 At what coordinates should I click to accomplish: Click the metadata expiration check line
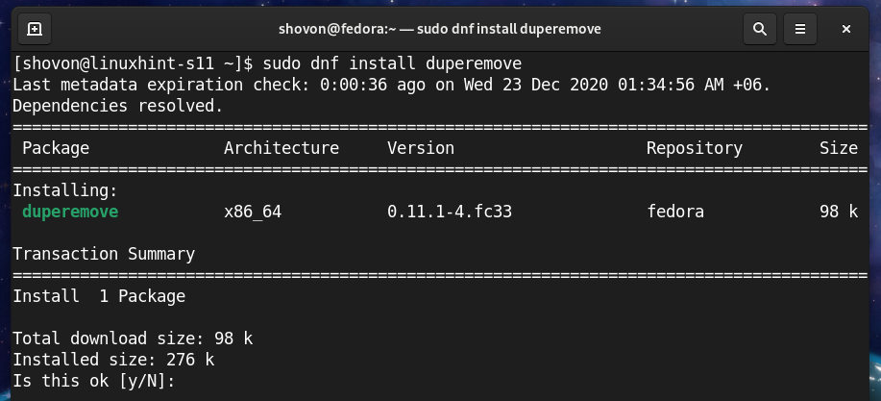pyautogui.click(x=391, y=85)
